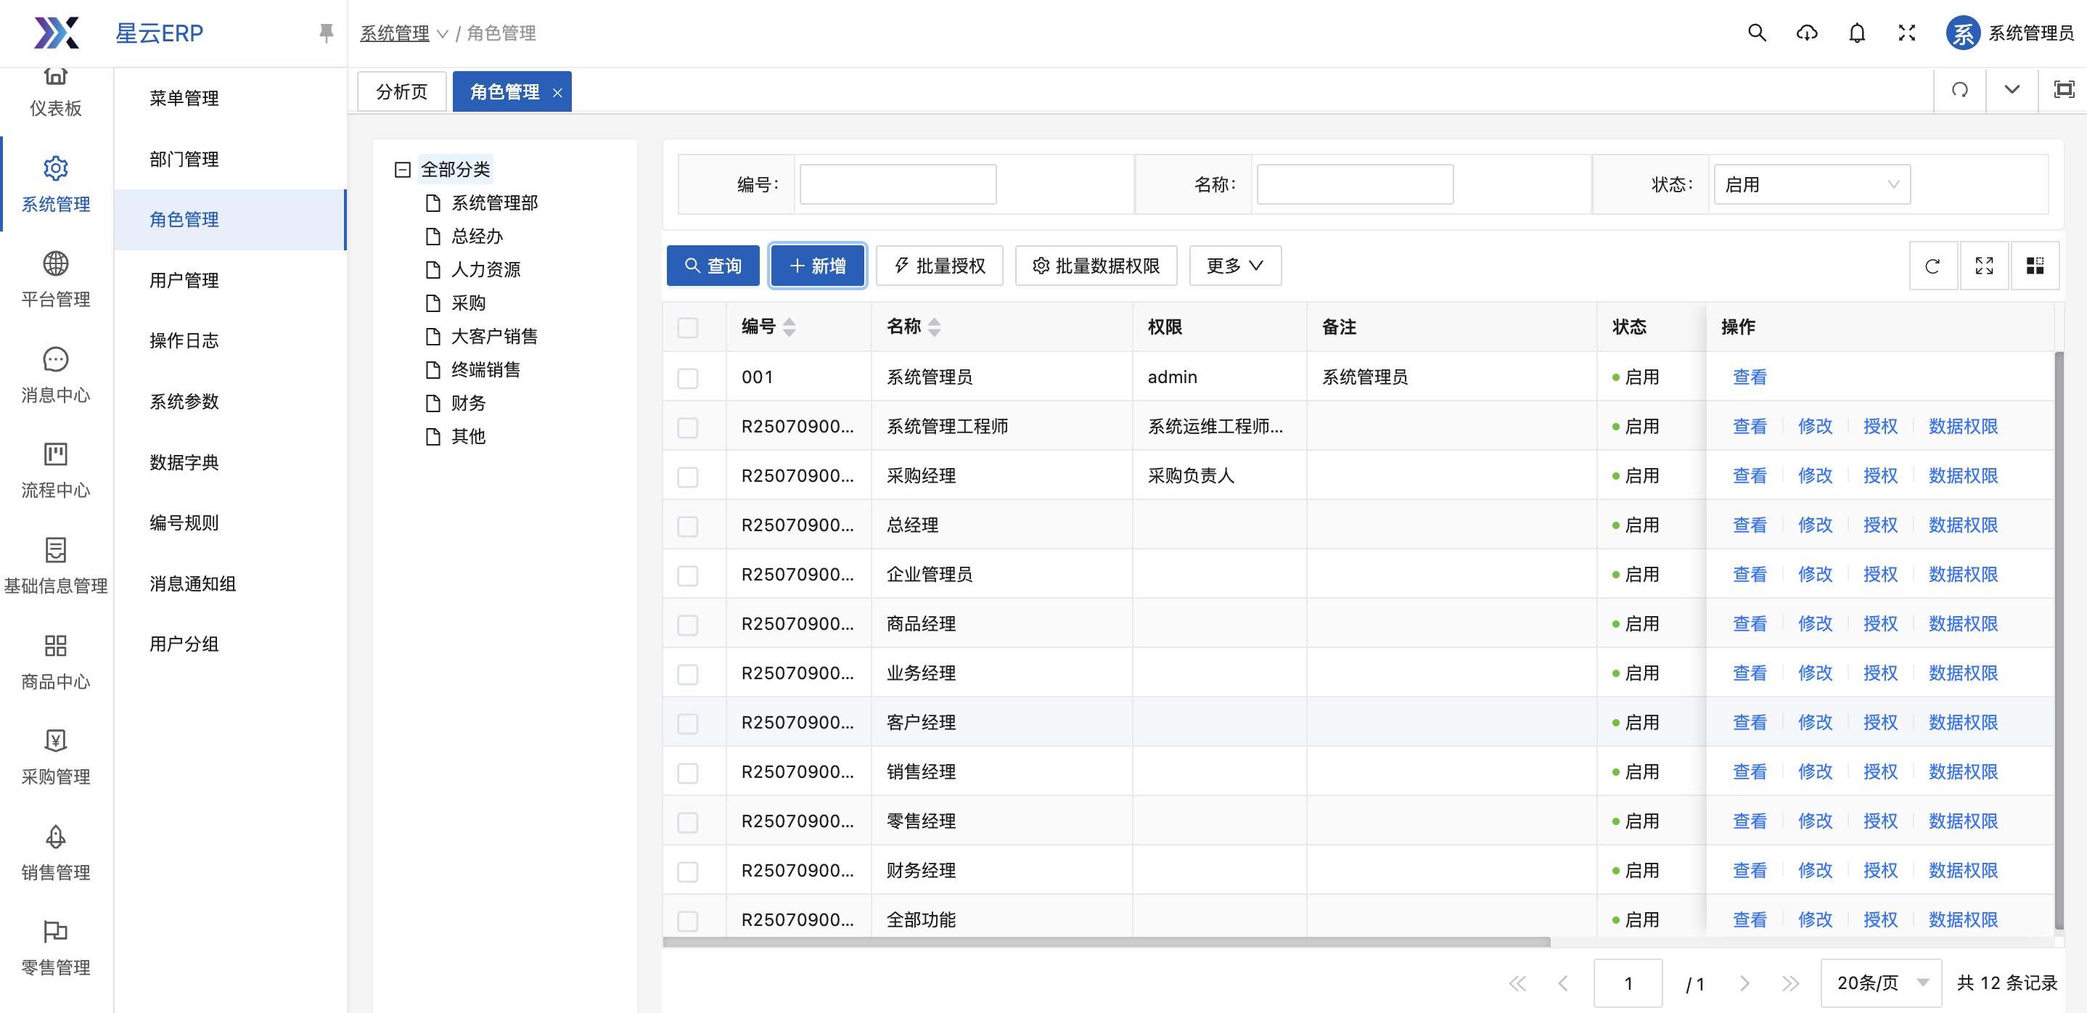Refresh the current tab using reload icon
2087x1013 pixels.
(x=1959, y=90)
